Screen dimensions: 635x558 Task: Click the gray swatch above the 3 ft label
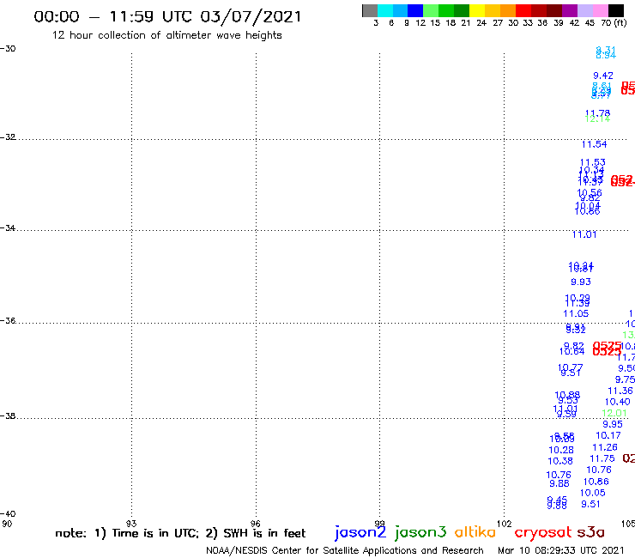tap(370, 10)
